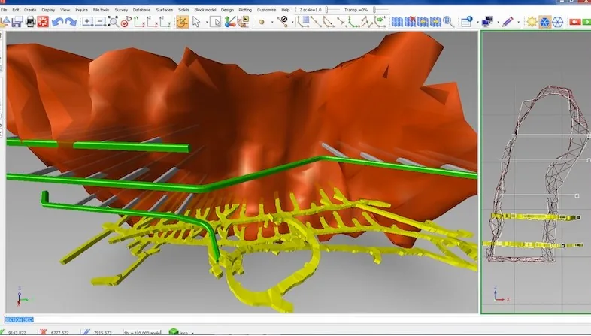The height and width of the screenshot is (336, 591).
Task: Open the Database menu
Action: pyautogui.click(x=141, y=10)
